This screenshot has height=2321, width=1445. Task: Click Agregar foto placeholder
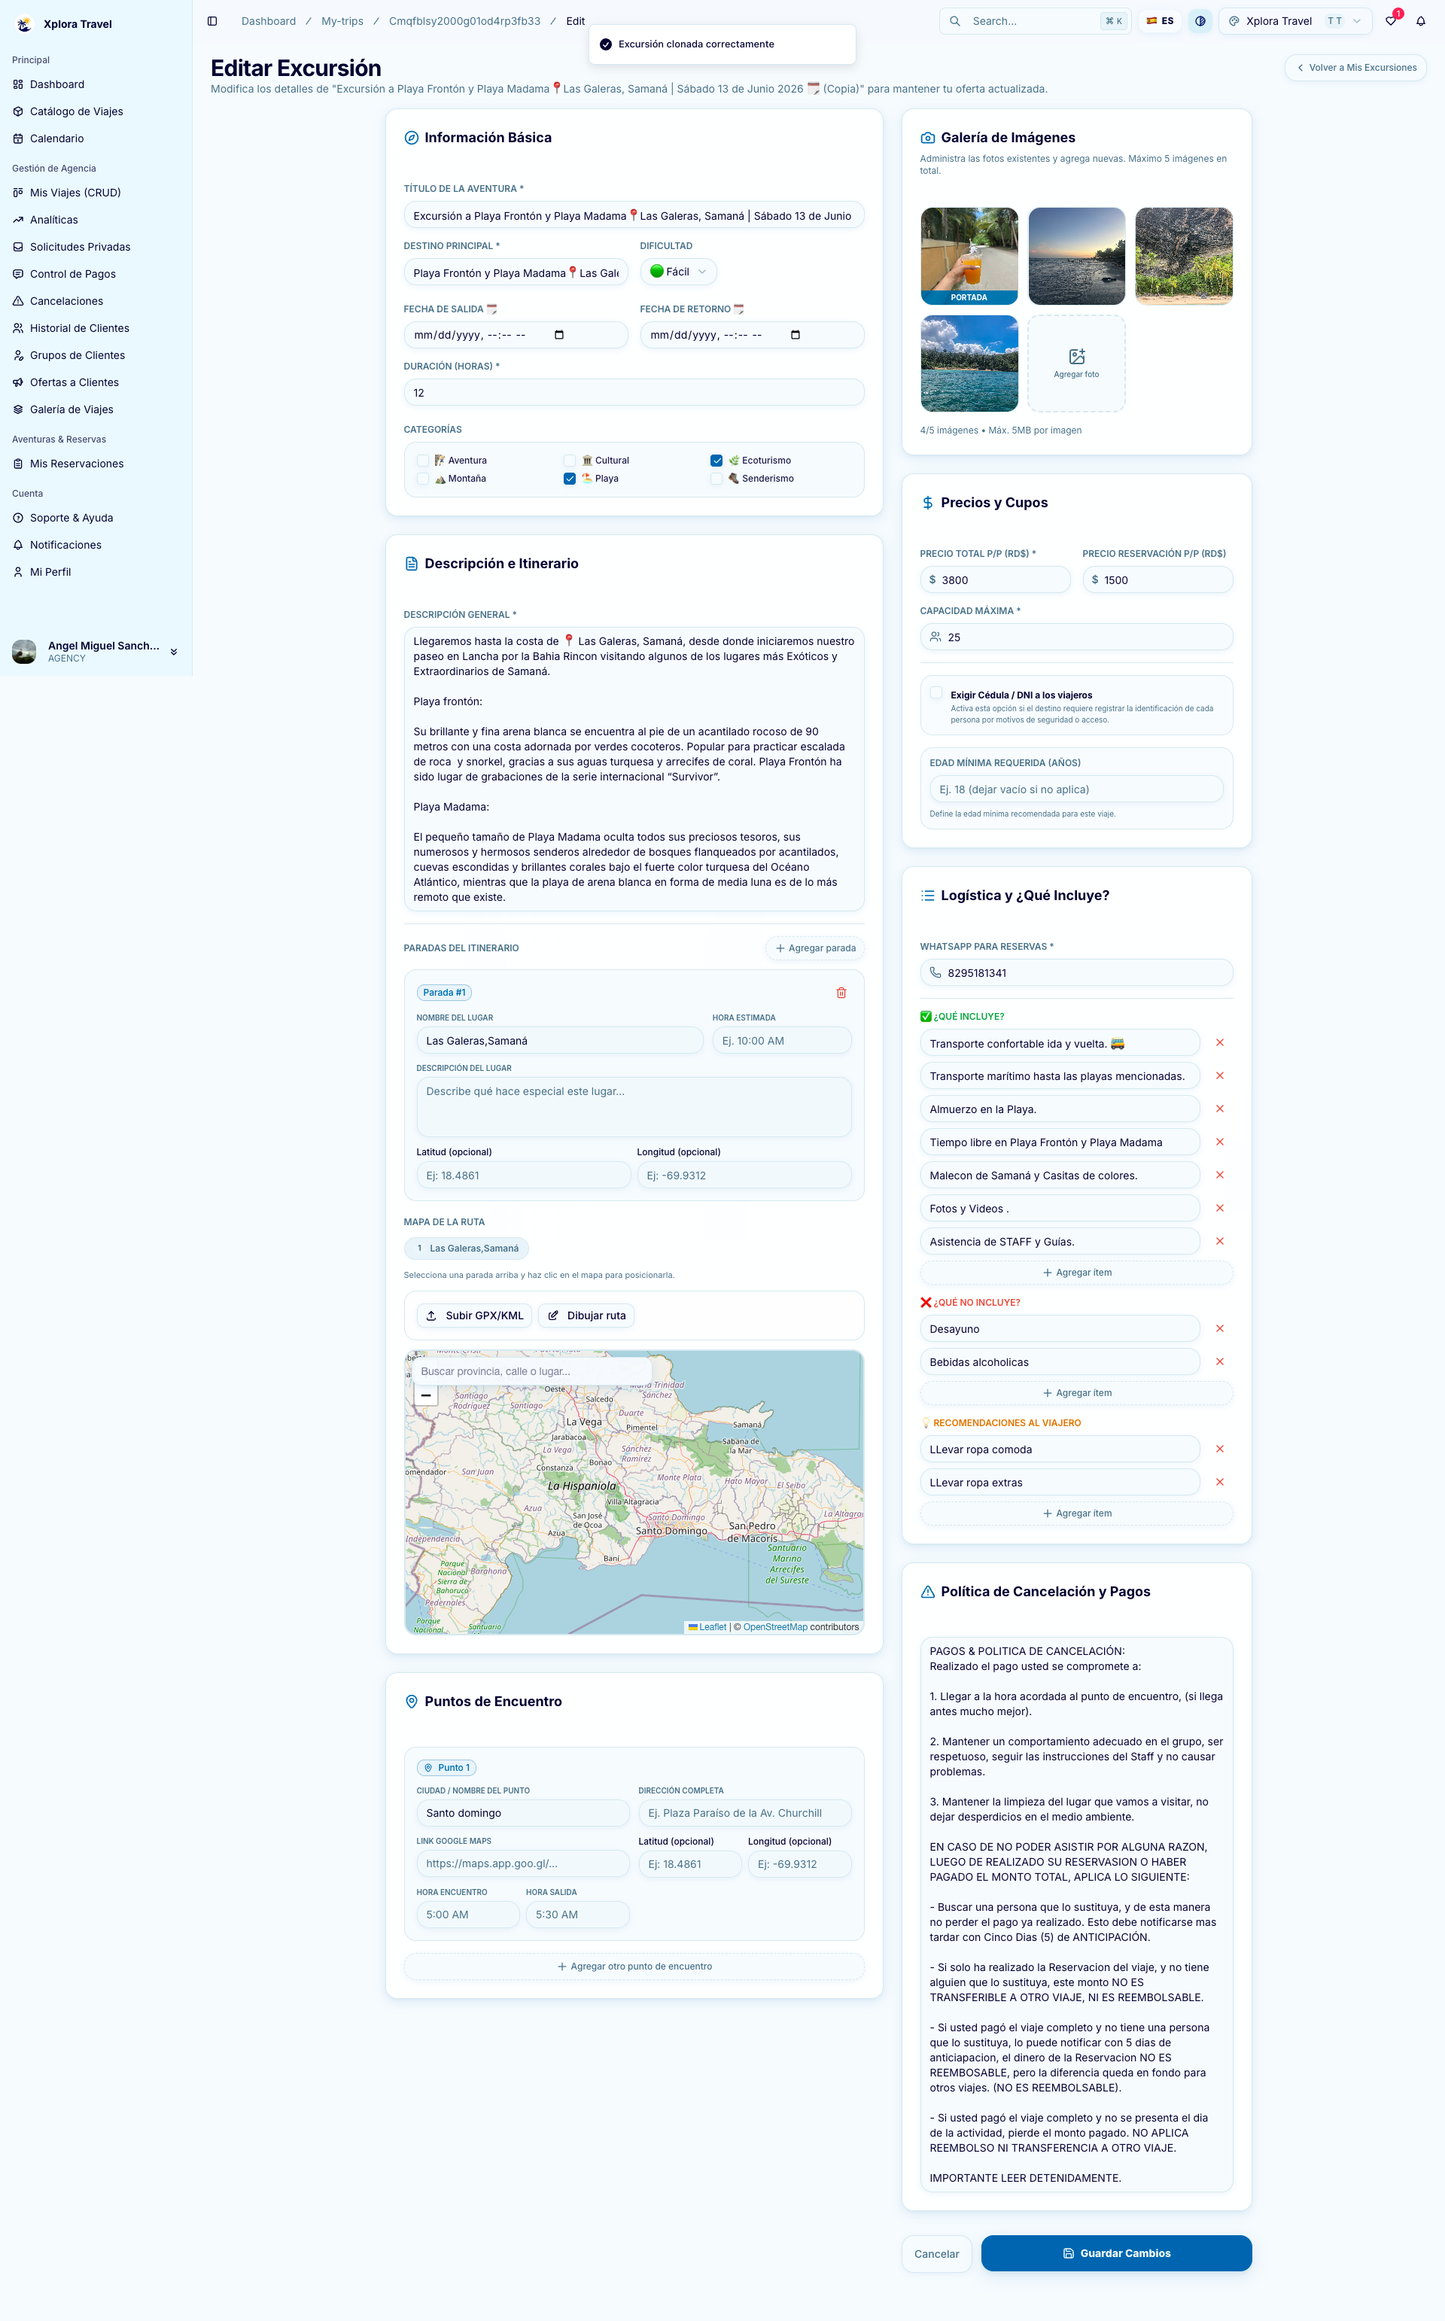[1076, 363]
